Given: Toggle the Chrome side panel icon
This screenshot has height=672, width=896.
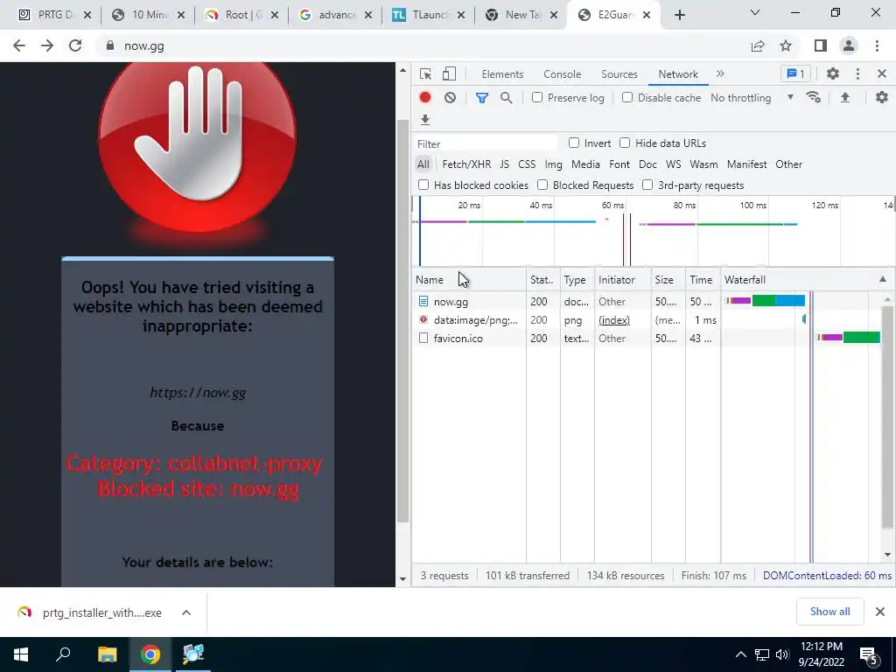Looking at the screenshot, I should point(821,45).
